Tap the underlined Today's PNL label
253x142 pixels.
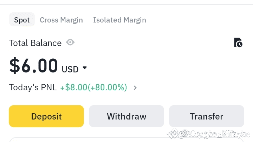click(x=33, y=87)
